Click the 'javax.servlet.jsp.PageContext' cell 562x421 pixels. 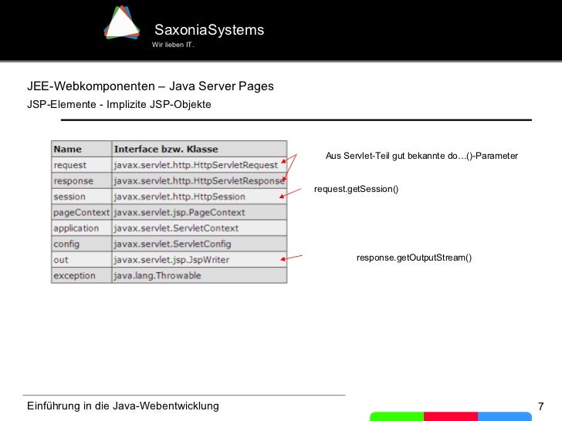coord(199,212)
